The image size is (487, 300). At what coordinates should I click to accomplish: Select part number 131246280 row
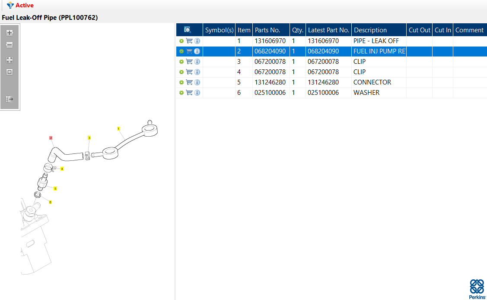pos(270,82)
